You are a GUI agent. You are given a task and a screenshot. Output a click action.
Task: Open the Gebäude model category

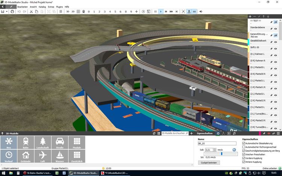(26, 156)
